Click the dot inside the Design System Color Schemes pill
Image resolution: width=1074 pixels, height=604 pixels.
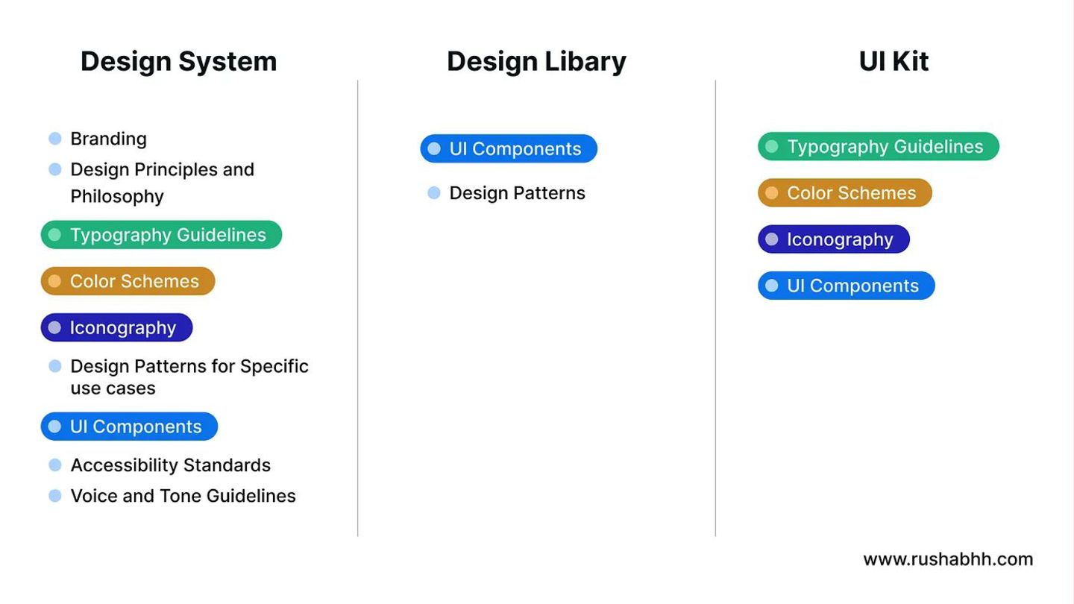54,281
